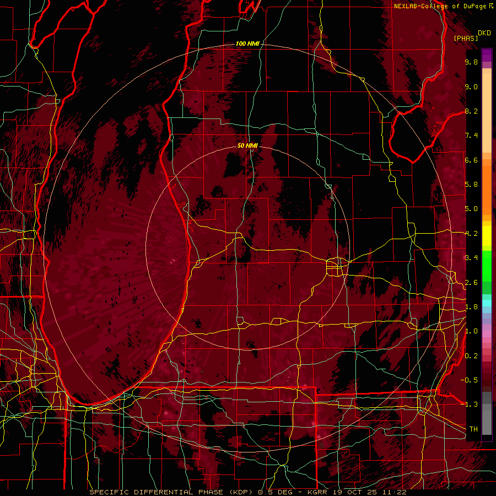Click the 50 NMI range ring label
Screen dimensions: 496x496
coord(247,145)
